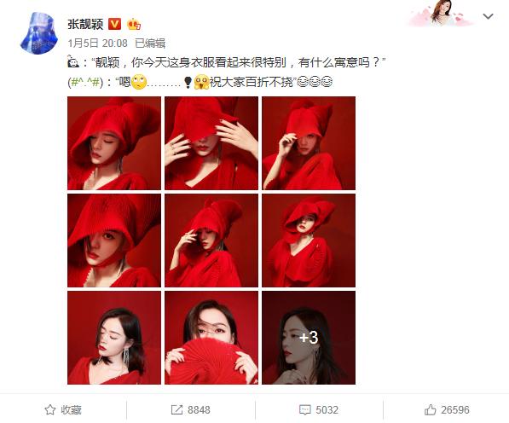Open photo of woman holding red fan
Image resolution: width=509 pixels, height=423 pixels.
point(211,338)
